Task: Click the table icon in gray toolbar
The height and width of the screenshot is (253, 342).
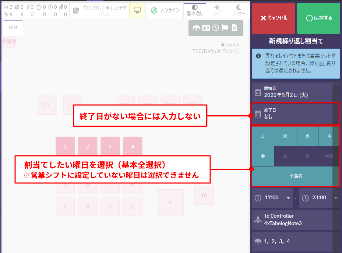Action: click(196, 28)
